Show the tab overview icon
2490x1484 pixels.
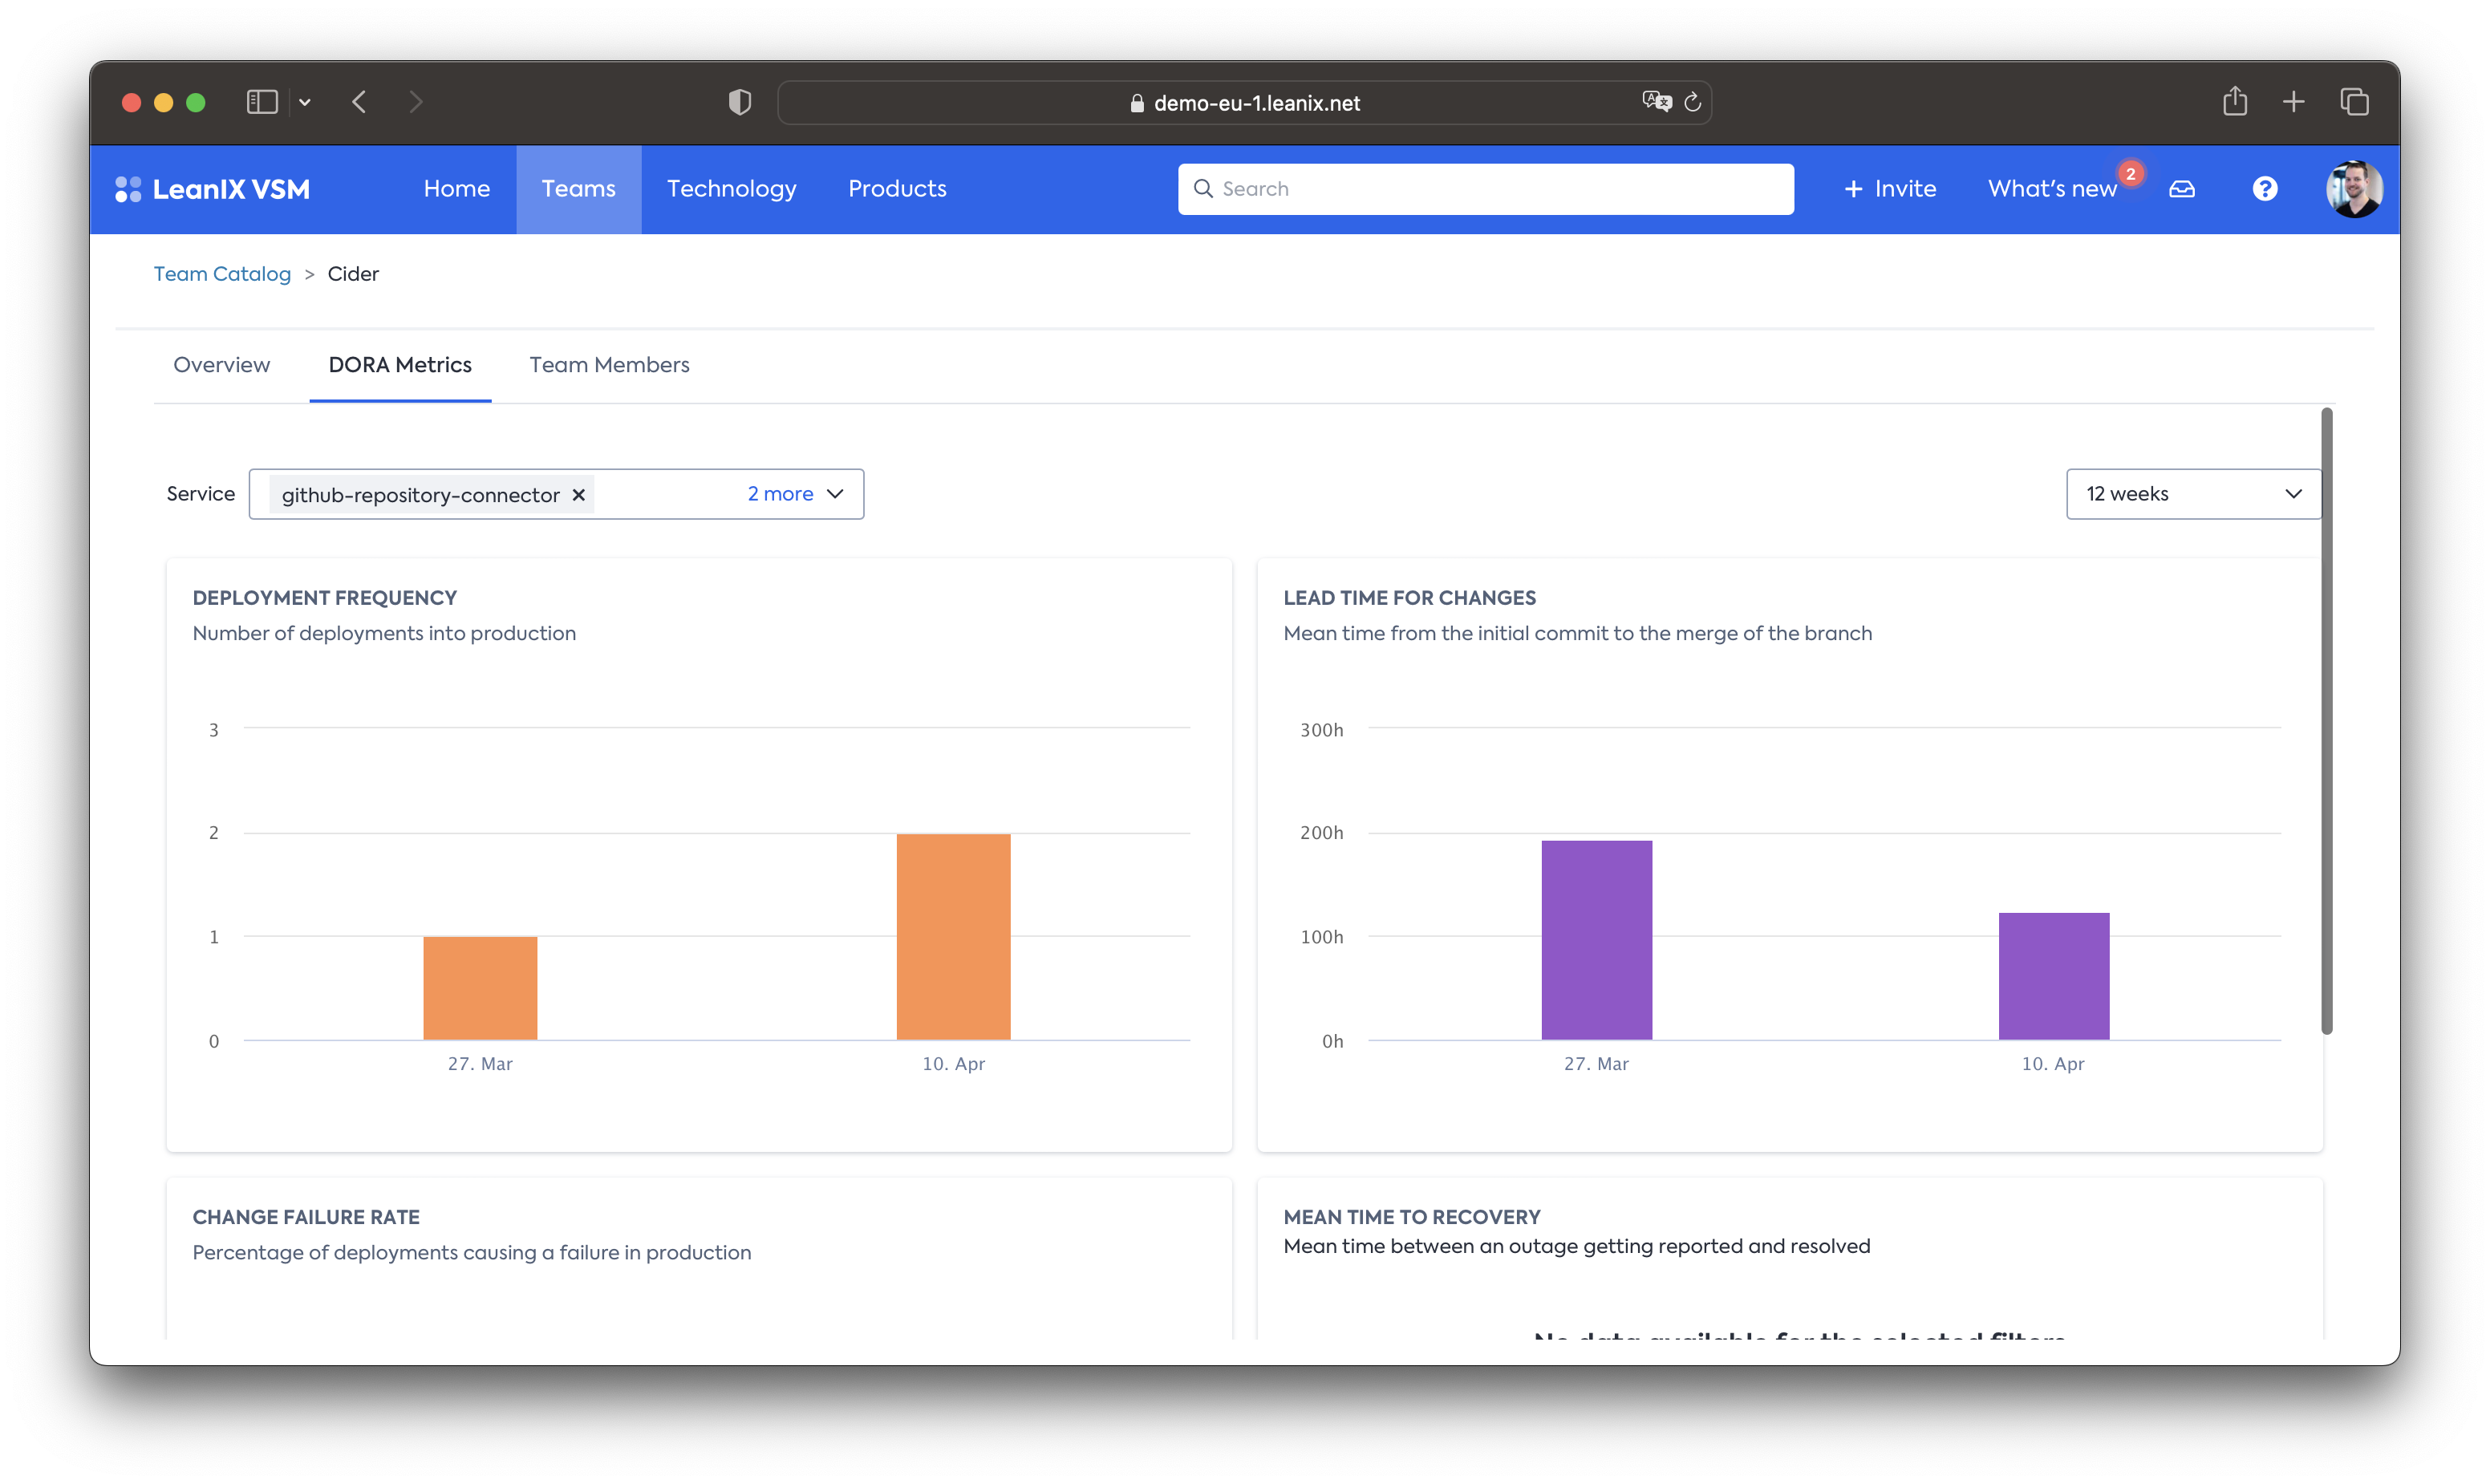point(2354,102)
